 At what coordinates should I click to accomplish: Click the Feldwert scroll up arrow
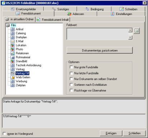(x=130, y=30)
